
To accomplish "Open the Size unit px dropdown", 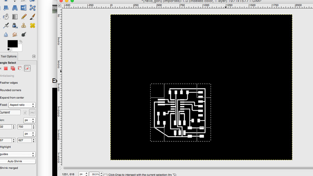I will tap(29, 134).
